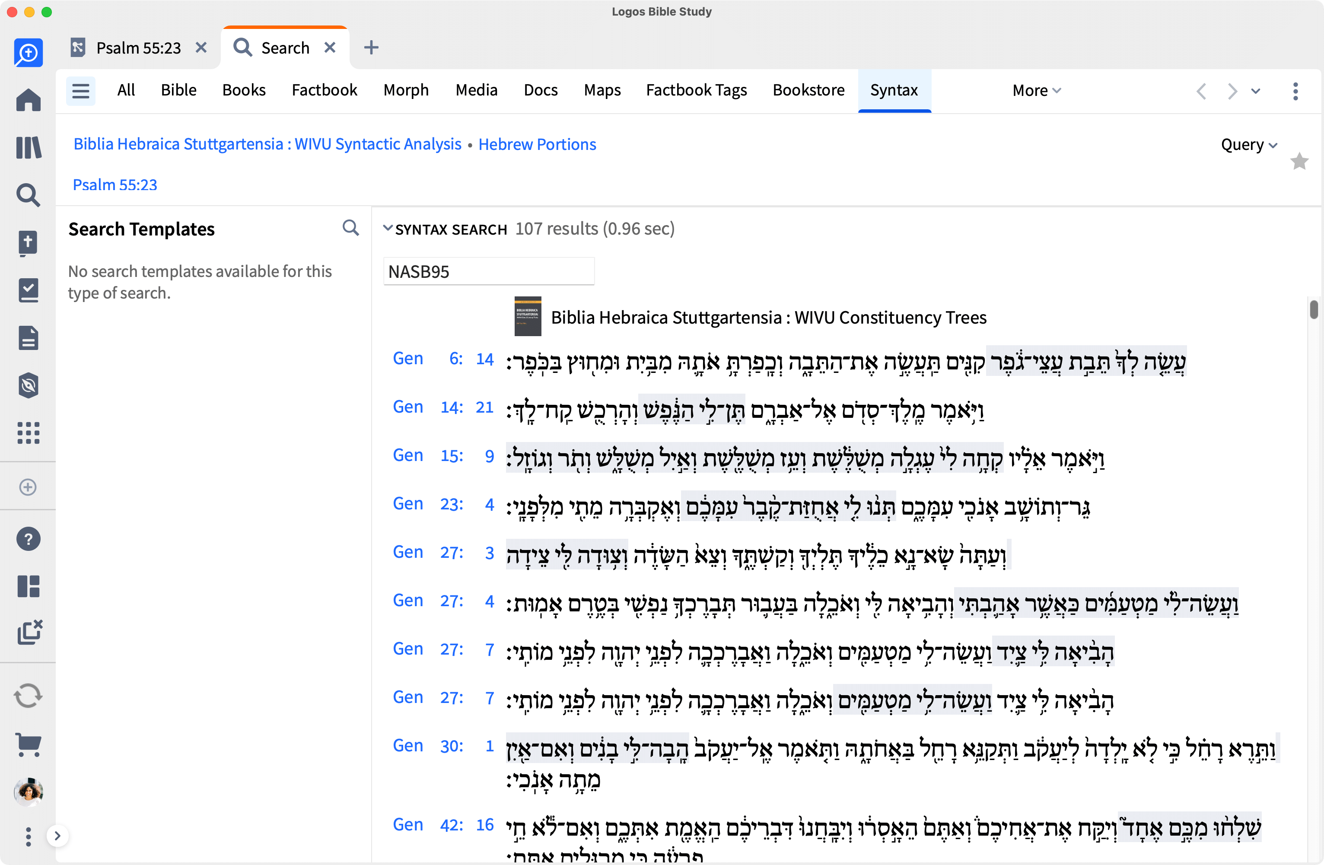
Task: Open the Gen 30:1 result
Action: 443,746
